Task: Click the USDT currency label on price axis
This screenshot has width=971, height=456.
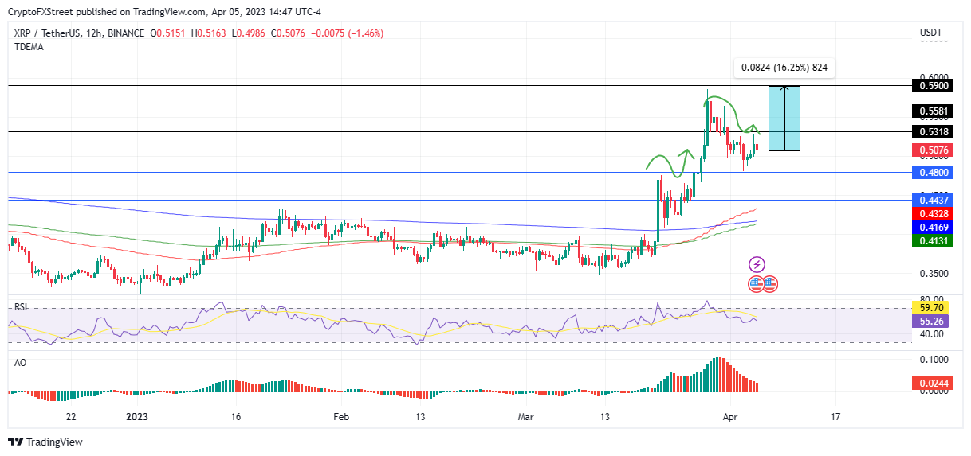Action: click(930, 33)
